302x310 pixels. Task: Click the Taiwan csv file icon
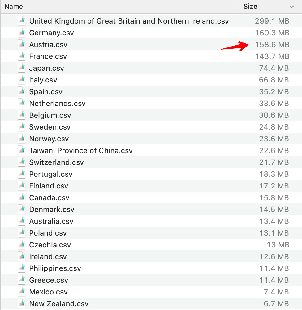pyautogui.click(x=22, y=150)
